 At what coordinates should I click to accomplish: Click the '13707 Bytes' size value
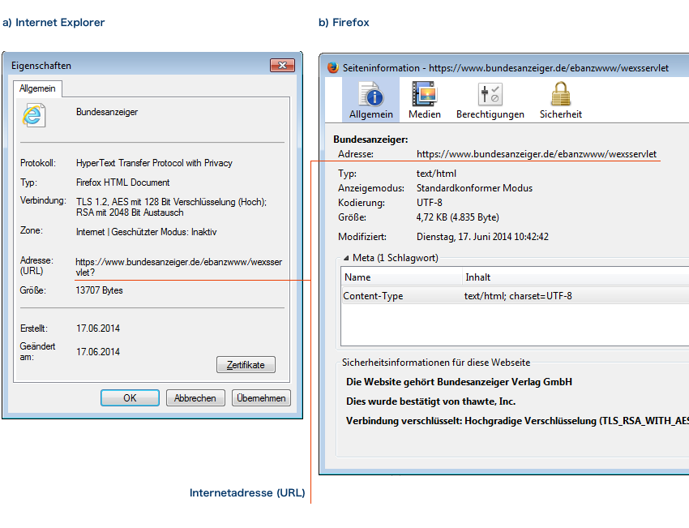[99, 290]
